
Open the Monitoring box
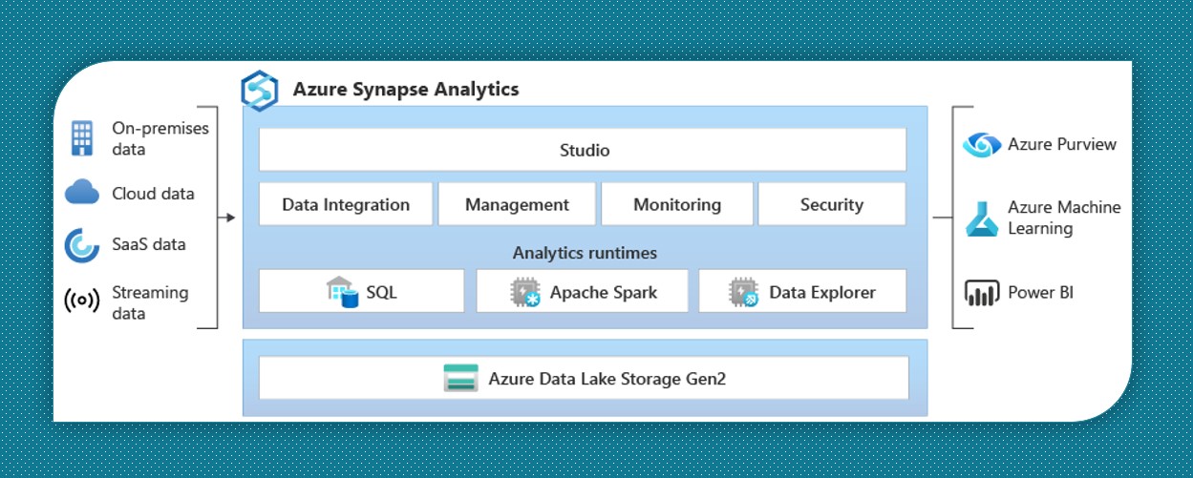pyautogui.click(x=677, y=204)
